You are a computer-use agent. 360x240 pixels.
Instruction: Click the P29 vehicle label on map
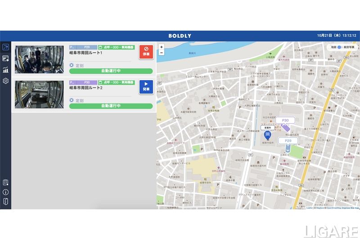pos(288,141)
